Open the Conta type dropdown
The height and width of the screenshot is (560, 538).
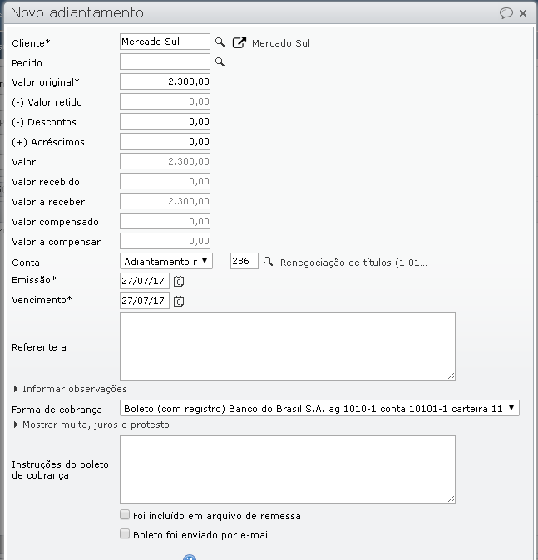[166, 262]
